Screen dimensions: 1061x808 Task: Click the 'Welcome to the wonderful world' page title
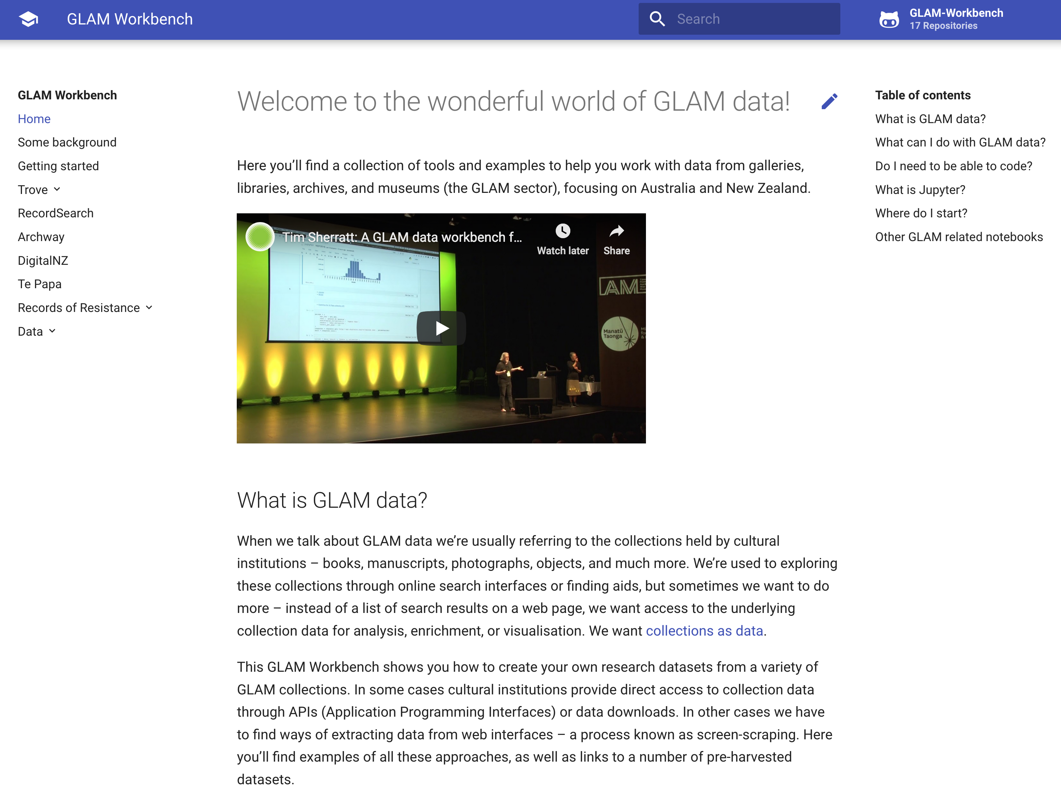click(x=514, y=102)
